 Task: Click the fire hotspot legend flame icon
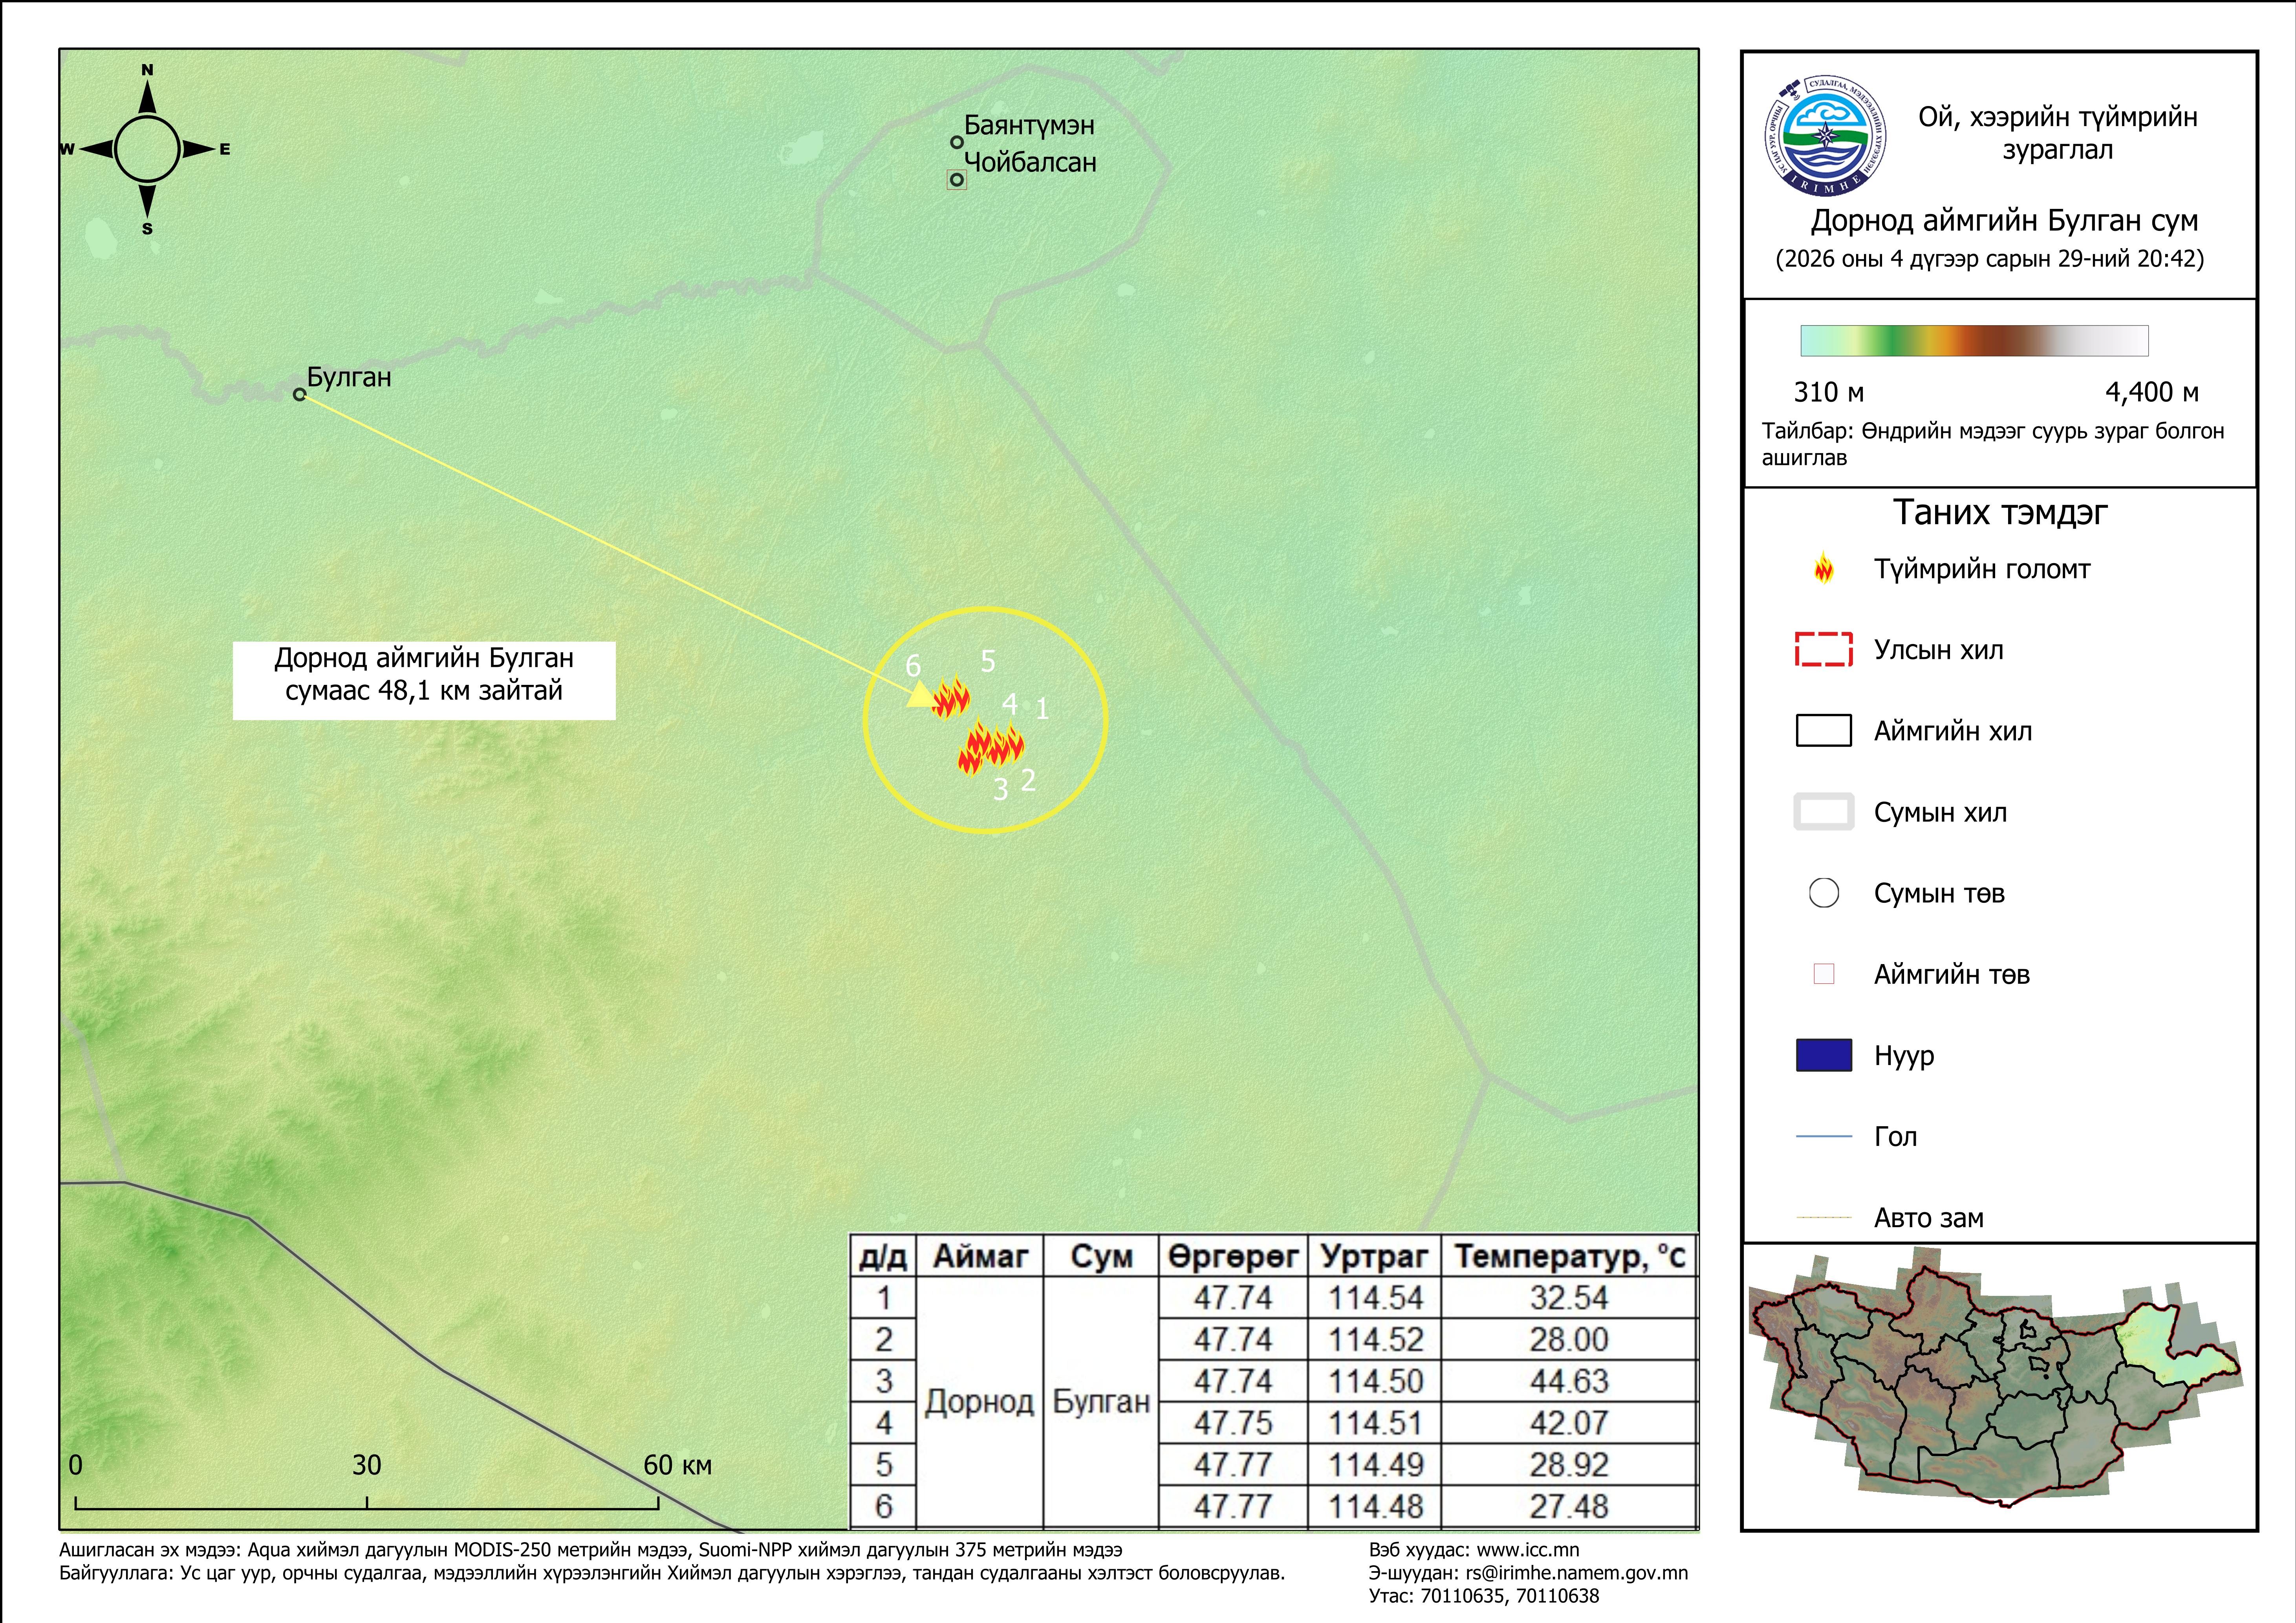point(1824,568)
